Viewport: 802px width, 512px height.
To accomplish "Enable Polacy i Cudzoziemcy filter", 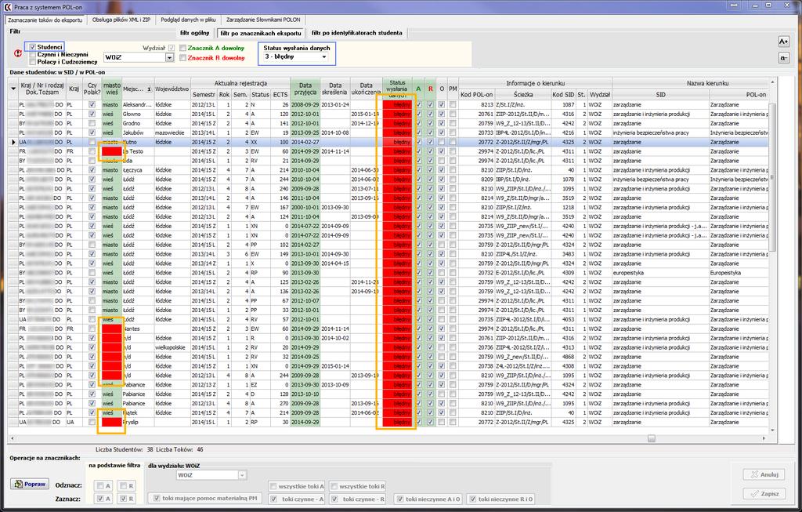I will pos(33,61).
